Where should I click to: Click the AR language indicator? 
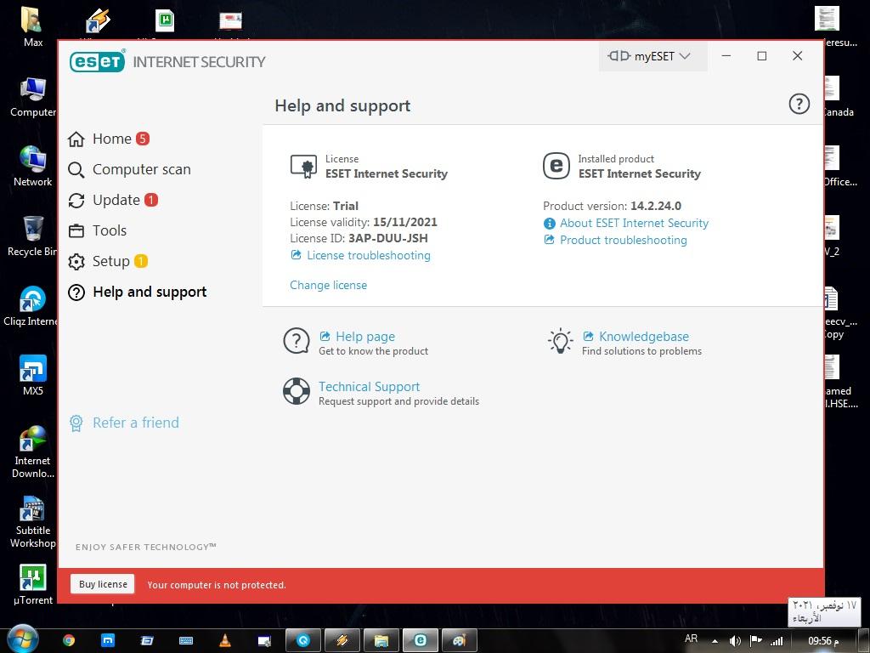[692, 639]
